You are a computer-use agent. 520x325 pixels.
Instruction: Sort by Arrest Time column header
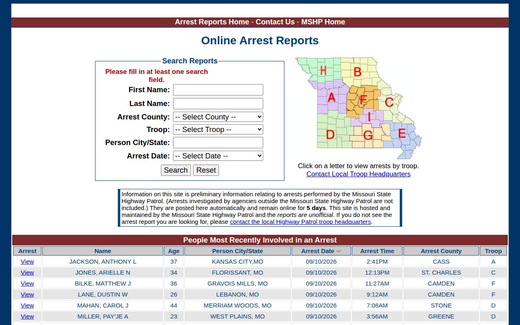point(377,251)
